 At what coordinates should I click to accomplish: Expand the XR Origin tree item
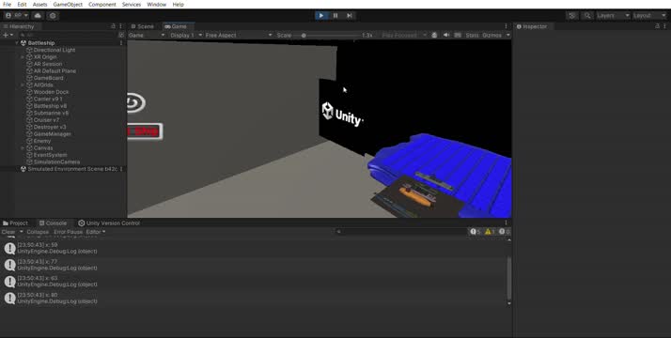click(23, 57)
